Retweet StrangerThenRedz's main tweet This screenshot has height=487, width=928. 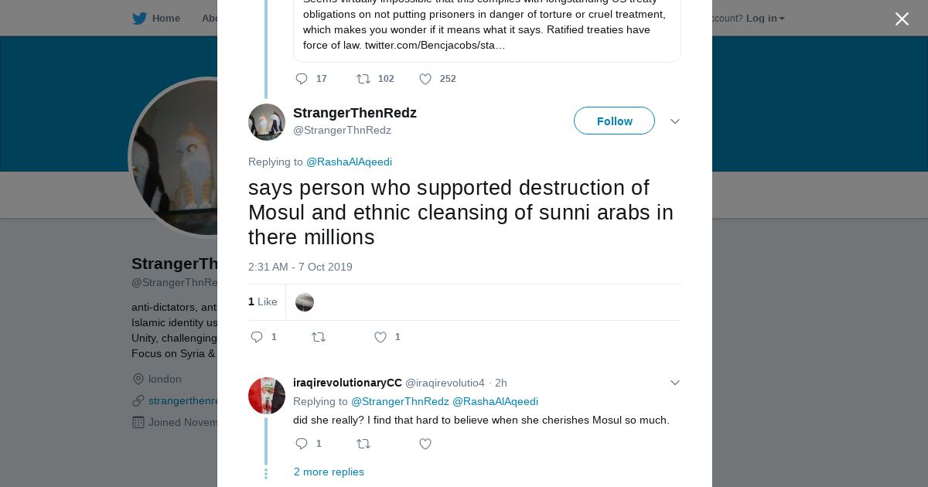click(319, 337)
